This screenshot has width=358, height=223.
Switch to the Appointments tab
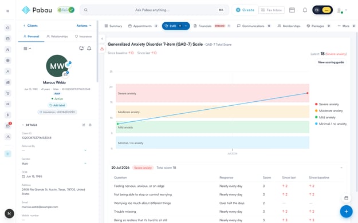click(x=143, y=26)
